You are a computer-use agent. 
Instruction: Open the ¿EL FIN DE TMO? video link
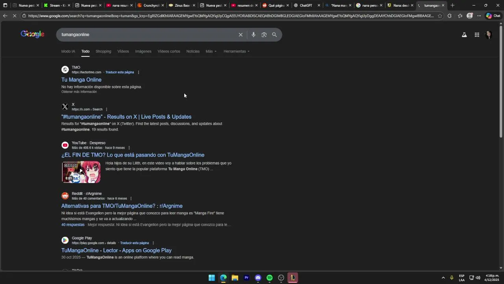133,155
